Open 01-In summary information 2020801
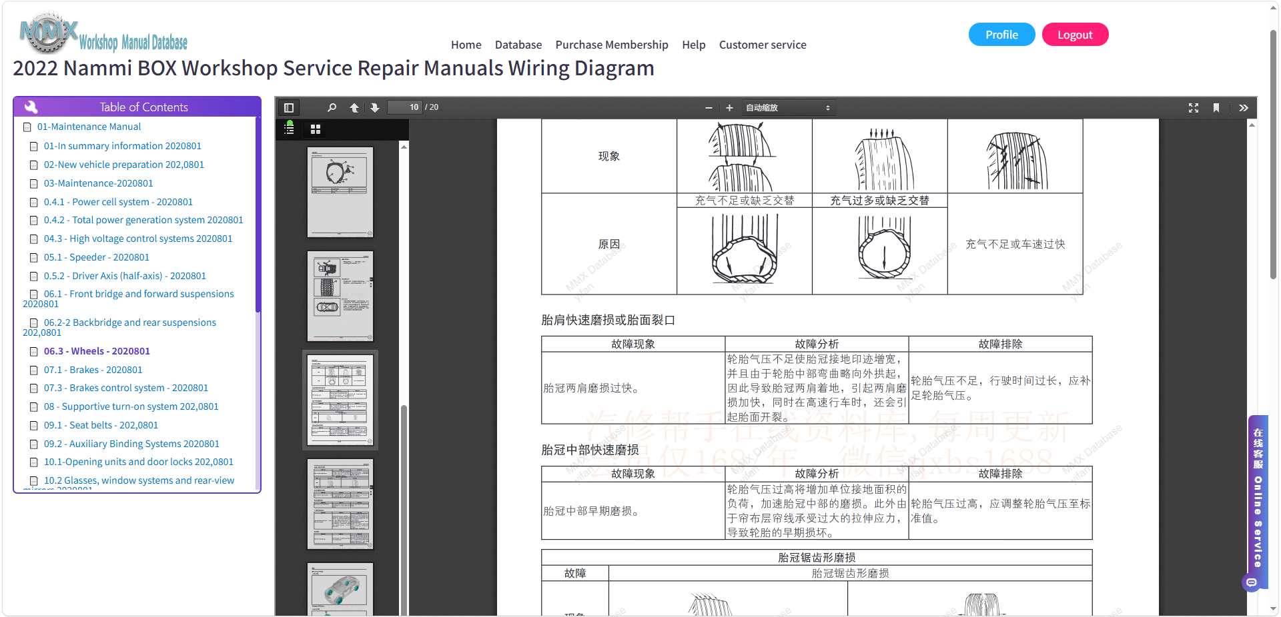The height and width of the screenshot is (617, 1281). click(x=123, y=146)
